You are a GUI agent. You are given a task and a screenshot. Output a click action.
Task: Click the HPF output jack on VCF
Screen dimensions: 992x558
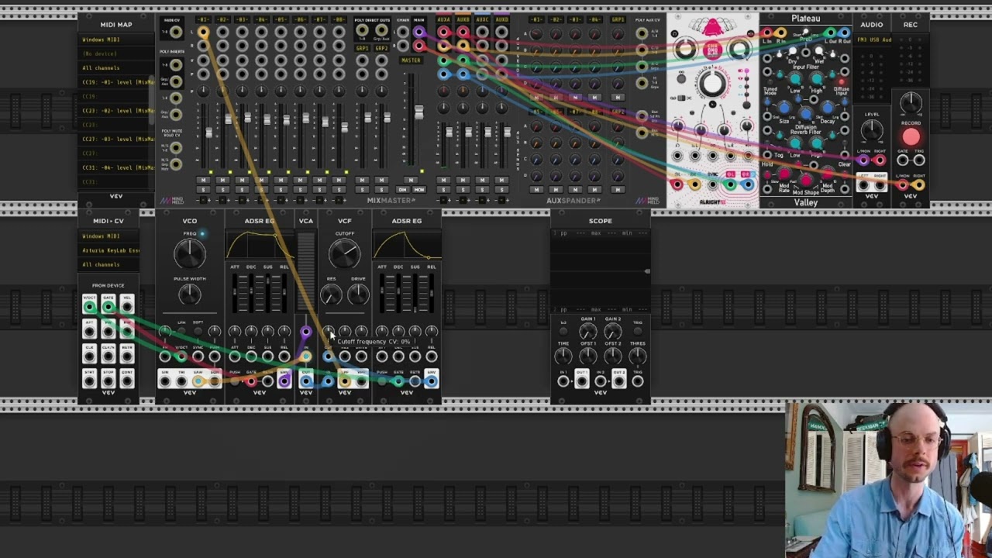coord(361,381)
